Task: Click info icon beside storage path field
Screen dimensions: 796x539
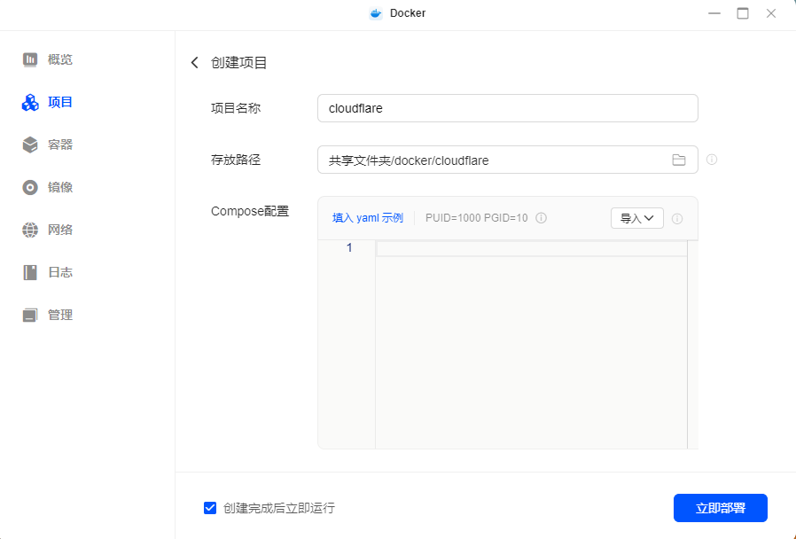Action: [x=711, y=160]
